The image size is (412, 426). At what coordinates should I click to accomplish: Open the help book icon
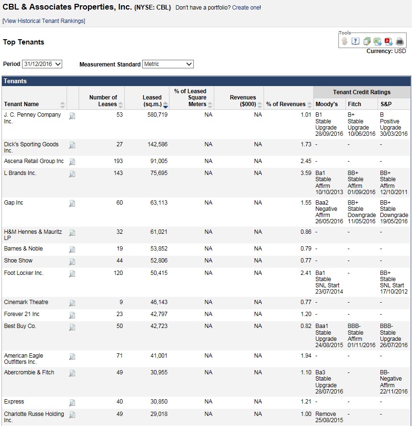pos(355,42)
